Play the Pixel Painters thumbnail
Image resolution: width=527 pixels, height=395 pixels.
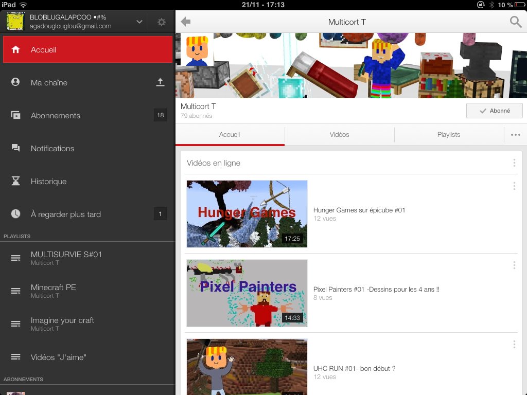(247, 293)
